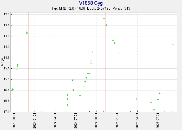Click the 14.1 magnitude axis label
Image resolution: width=182 pixels, height=130 pixels.
(6, 47)
